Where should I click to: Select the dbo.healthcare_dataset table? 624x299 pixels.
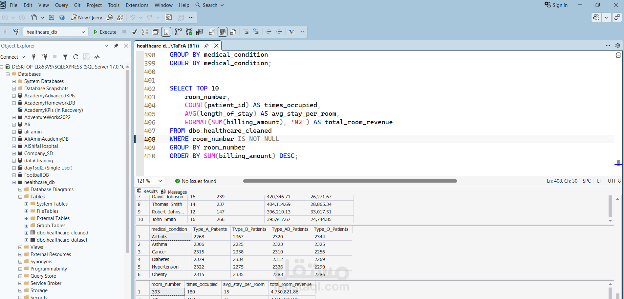tap(62, 240)
